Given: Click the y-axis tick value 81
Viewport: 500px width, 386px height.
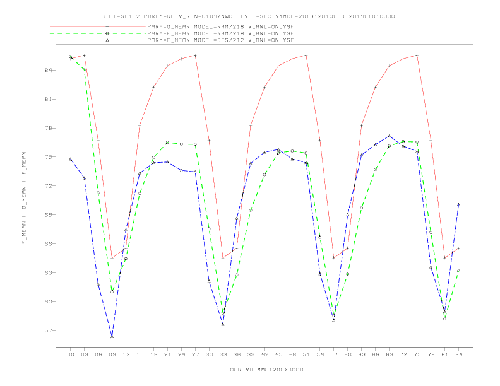Looking at the screenshot, I should pos(49,99).
